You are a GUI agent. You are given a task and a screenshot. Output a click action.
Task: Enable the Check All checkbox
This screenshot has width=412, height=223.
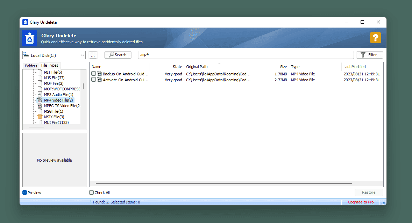click(x=91, y=192)
